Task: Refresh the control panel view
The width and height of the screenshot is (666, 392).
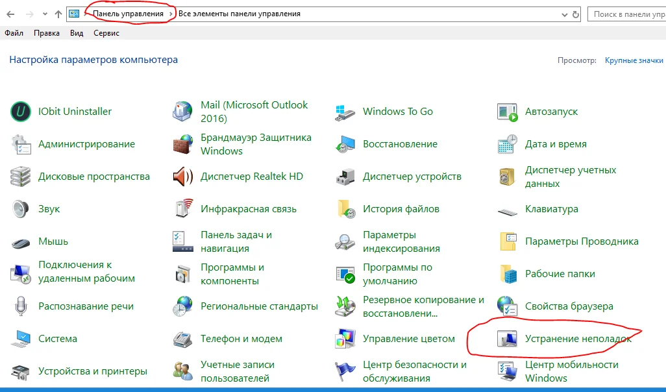Action: tap(576, 14)
